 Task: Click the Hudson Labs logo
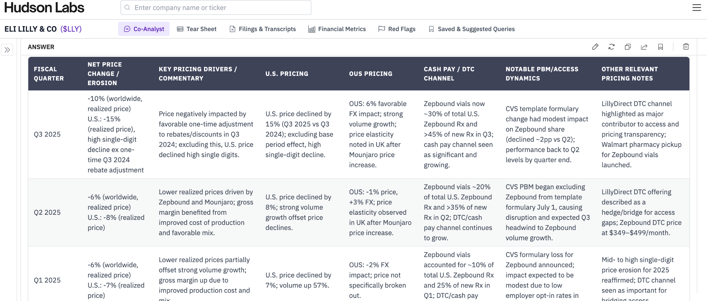click(x=44, y=8)
